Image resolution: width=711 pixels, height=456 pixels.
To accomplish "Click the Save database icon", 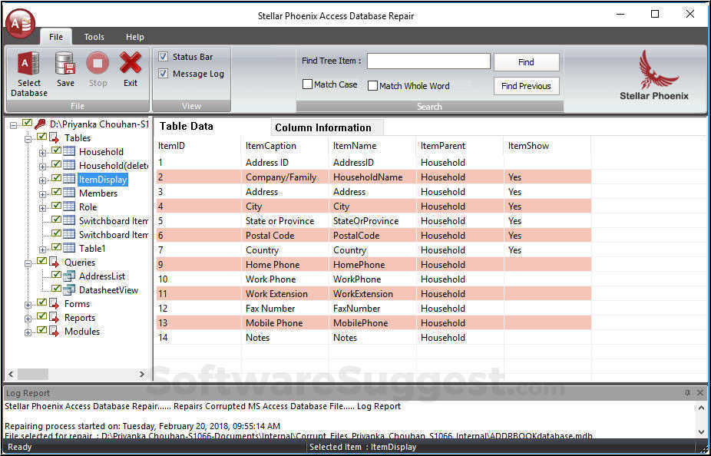I will pyautogui.click(x=65, y=63).
